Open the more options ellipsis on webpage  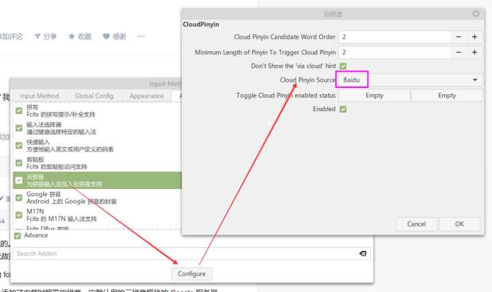[x=141, y=36]
